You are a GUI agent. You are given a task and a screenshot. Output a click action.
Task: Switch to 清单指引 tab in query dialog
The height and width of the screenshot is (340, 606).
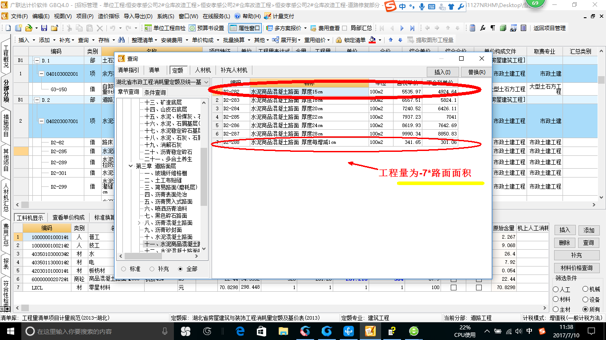128,70
